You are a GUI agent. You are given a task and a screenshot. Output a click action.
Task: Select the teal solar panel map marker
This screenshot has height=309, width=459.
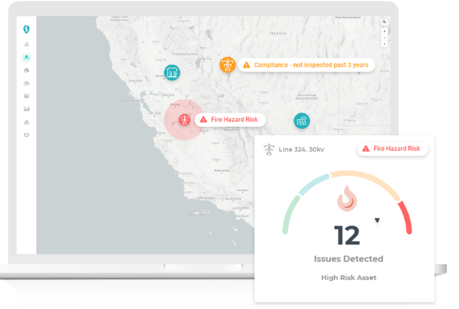pos(302,121)
